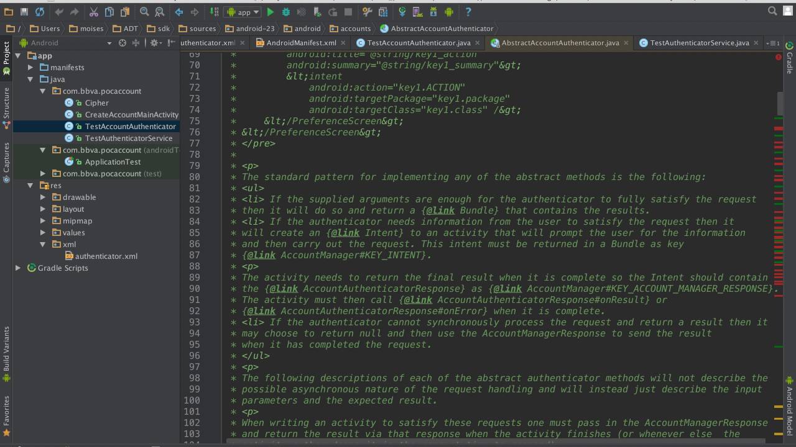This screenshot has width=796, height=447.
Task: Toggle the Project tool window tab
Action: (x=6, y=59)
